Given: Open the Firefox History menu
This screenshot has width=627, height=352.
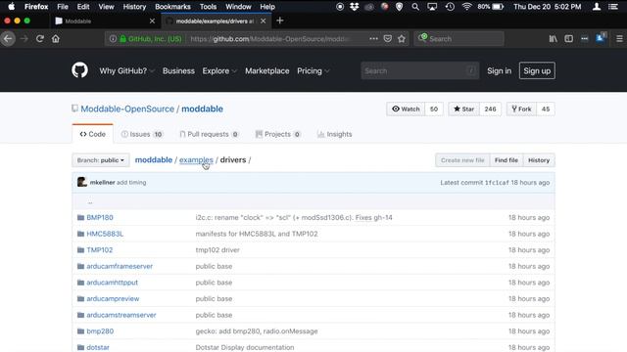Looking at the screenshot, I should click(x=134, y=7).
